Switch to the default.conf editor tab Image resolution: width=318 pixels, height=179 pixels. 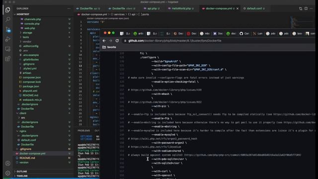click(x=254, y=8)
